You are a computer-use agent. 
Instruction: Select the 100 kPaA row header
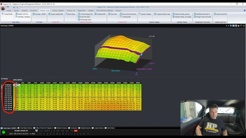[8, 97]
